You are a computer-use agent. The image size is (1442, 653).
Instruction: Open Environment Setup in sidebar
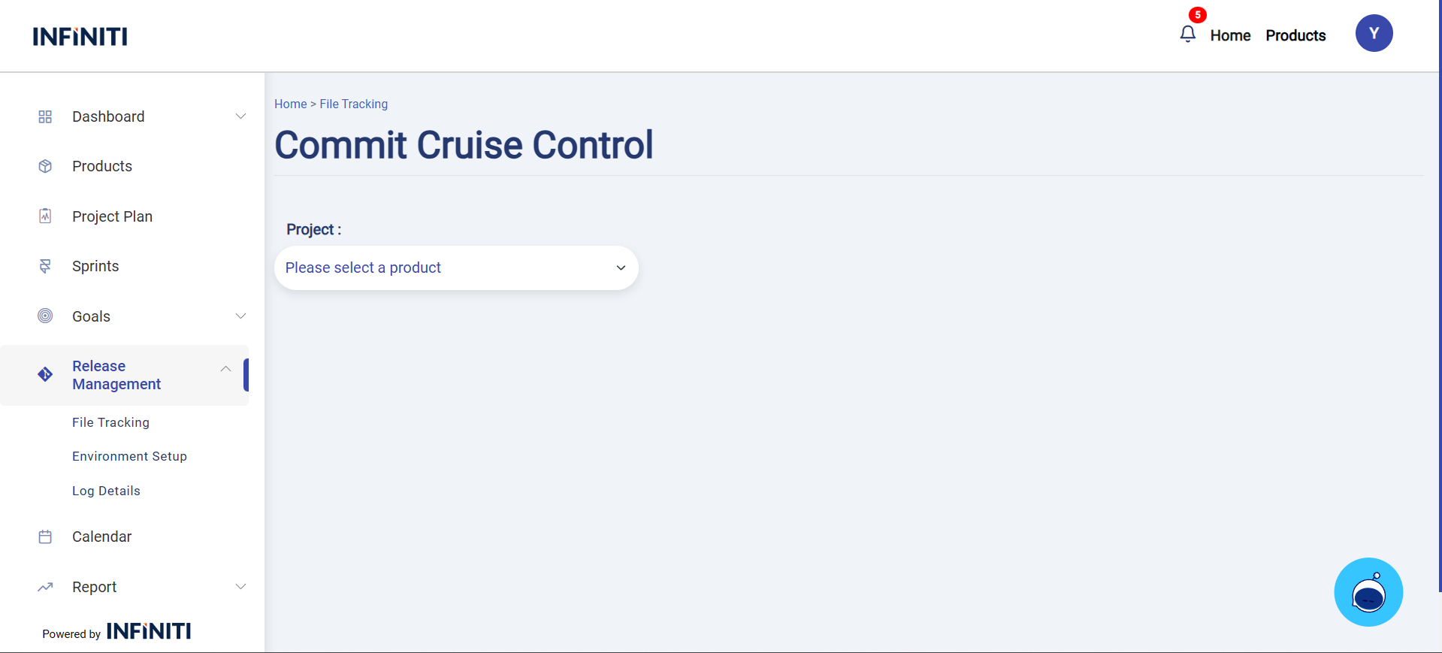pos(129,456)
